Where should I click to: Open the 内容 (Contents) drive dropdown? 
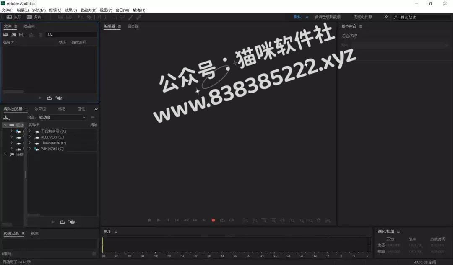[x=62, y=117]
